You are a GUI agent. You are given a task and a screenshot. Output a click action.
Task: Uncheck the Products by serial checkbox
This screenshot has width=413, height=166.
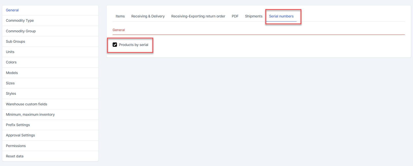[x=115, y=45]
